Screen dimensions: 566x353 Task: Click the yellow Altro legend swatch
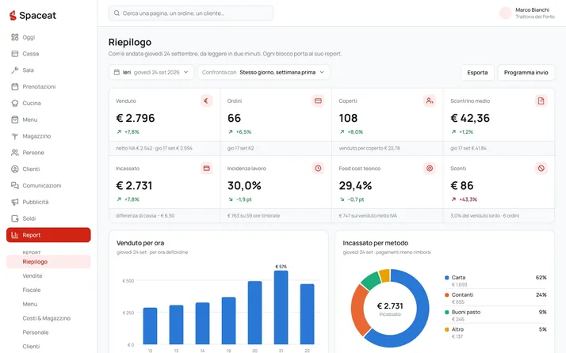(446, 329)
